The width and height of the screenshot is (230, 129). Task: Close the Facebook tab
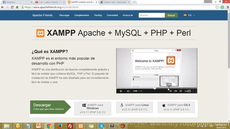click(31, 2)
